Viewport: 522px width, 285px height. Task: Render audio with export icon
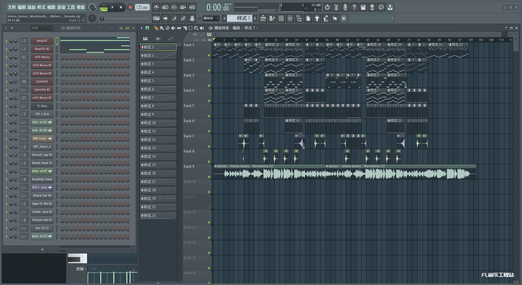point(372,7)
